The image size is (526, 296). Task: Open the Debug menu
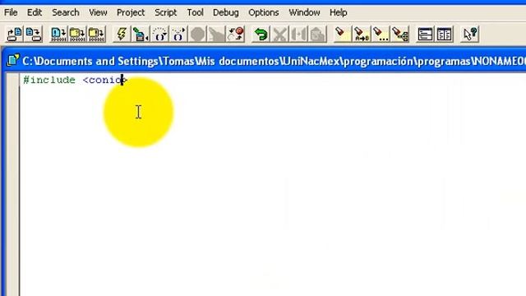(226, 12)
